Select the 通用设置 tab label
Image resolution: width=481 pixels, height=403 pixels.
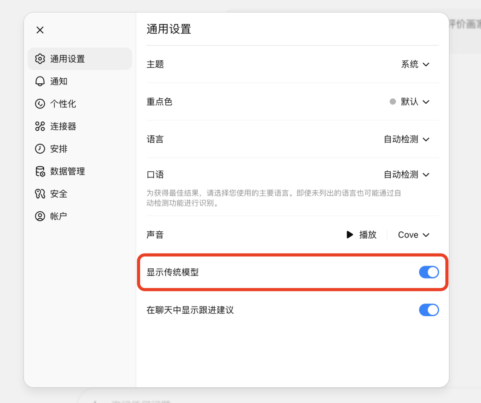click(68, 59)
